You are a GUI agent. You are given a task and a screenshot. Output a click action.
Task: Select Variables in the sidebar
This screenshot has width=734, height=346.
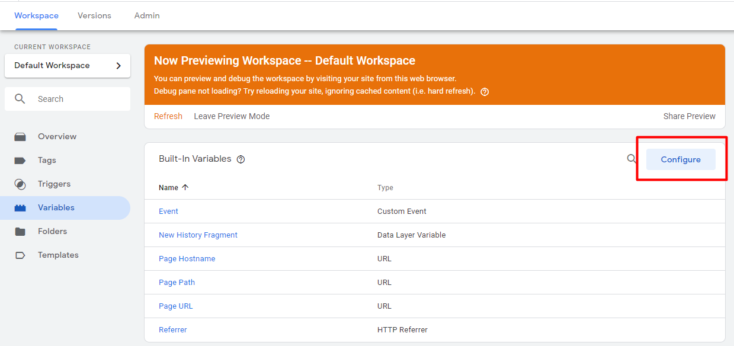(x=65, y=208)
